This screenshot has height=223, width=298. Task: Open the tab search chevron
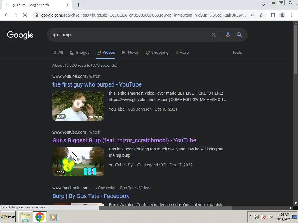click(263, 5)
